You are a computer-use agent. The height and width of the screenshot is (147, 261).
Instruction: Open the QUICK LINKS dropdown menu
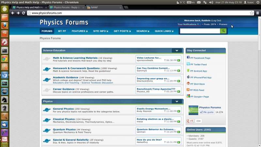click(164, 31)
